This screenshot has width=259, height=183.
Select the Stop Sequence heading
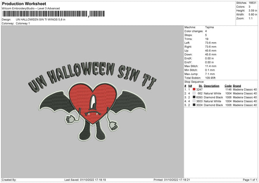[193, 81]
